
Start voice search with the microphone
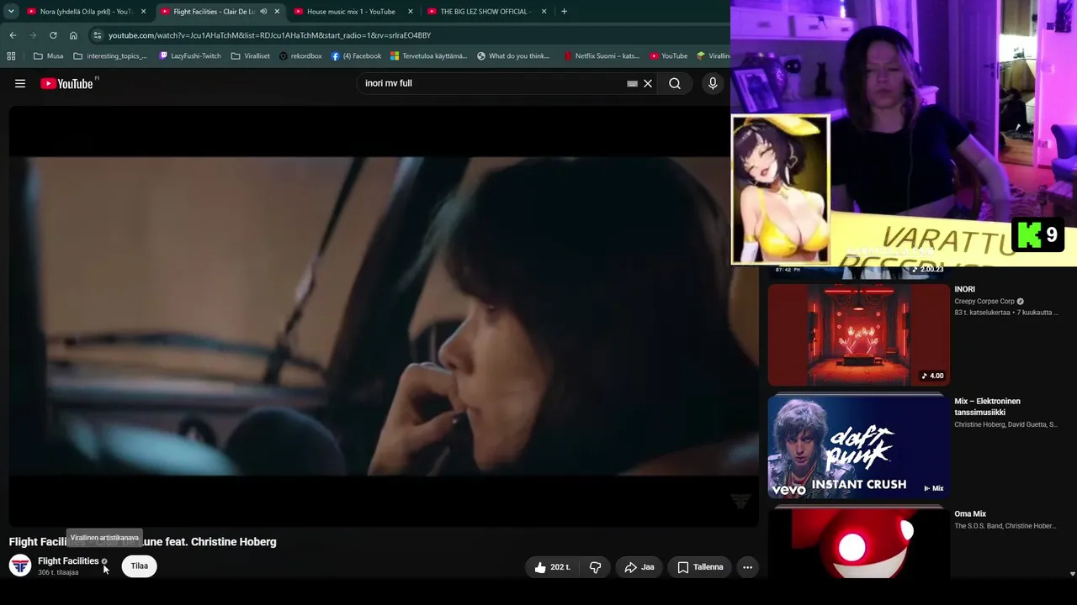[713, 83]
